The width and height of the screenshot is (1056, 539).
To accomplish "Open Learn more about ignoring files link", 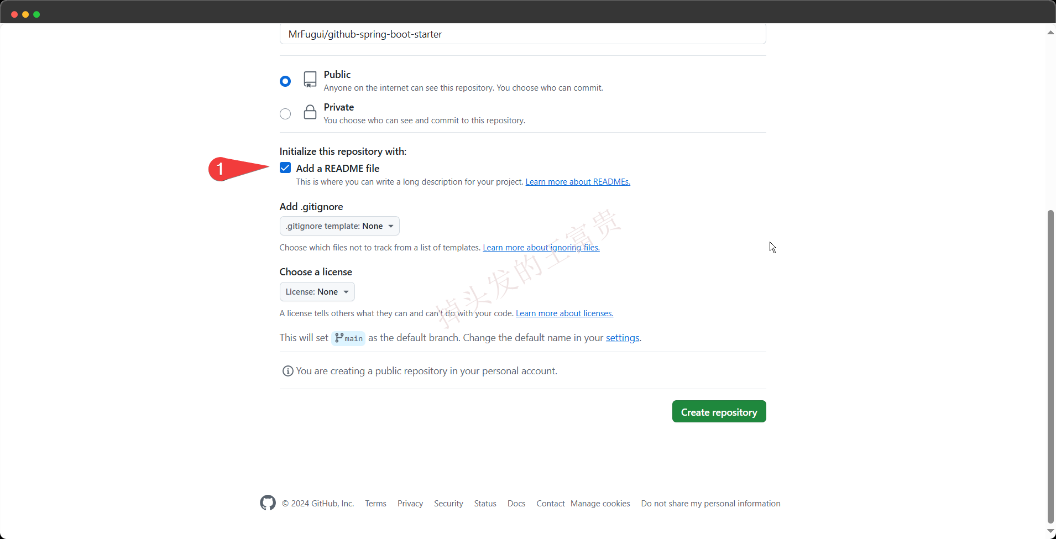I will (541, 248).
